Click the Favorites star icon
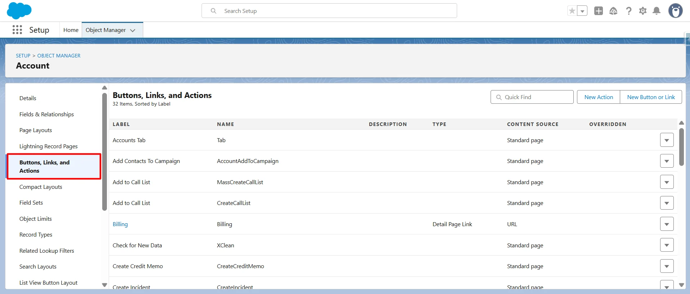The height and width of the screenshot is (294, 690). coord(572,11)
